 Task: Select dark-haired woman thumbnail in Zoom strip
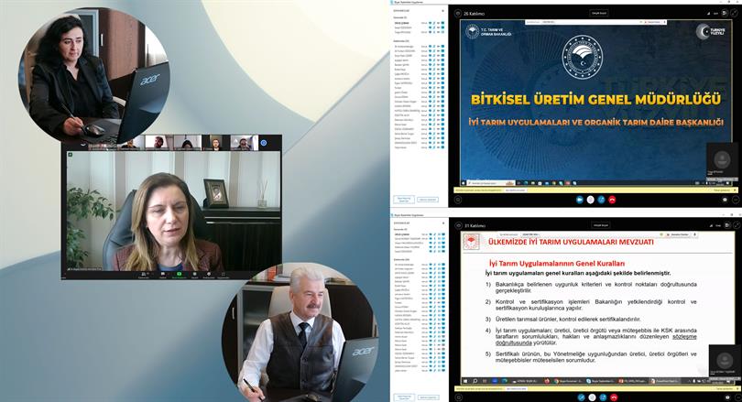[x=188, y=143]
